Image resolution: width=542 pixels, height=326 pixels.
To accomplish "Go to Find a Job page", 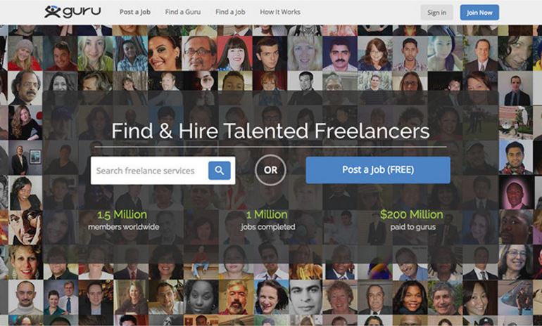I will coord(230,12).
